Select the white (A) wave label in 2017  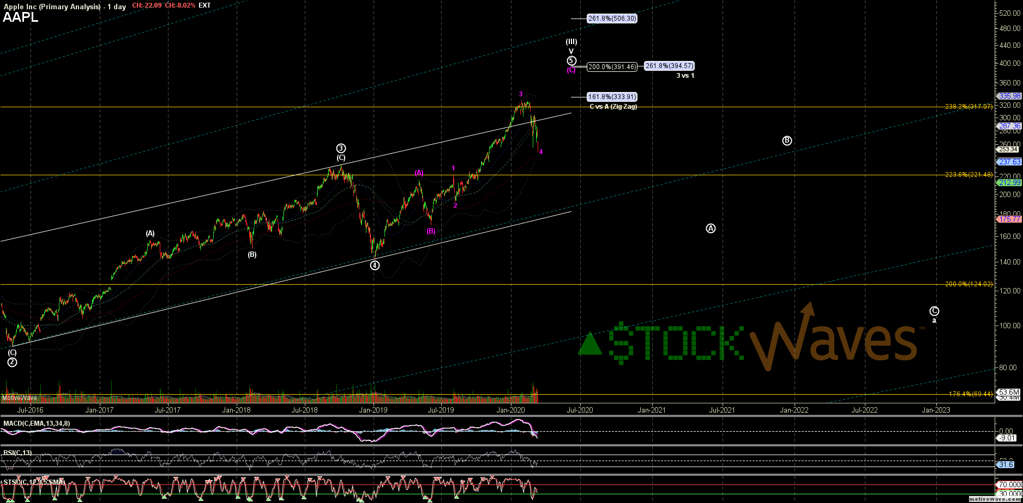(x=150, y=233)
